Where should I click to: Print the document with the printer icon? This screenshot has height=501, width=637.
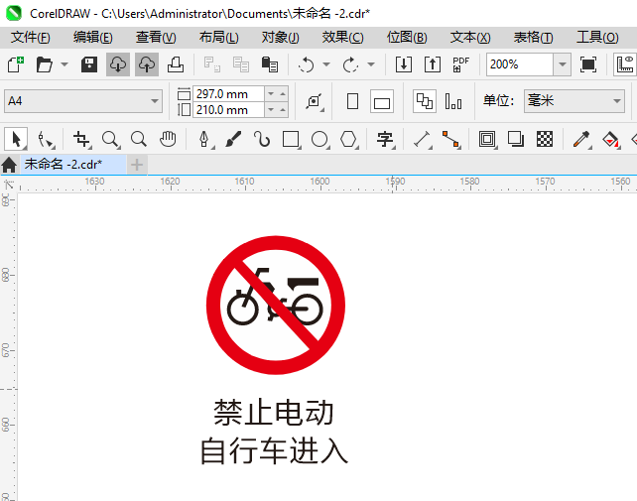tap(176, 64)
